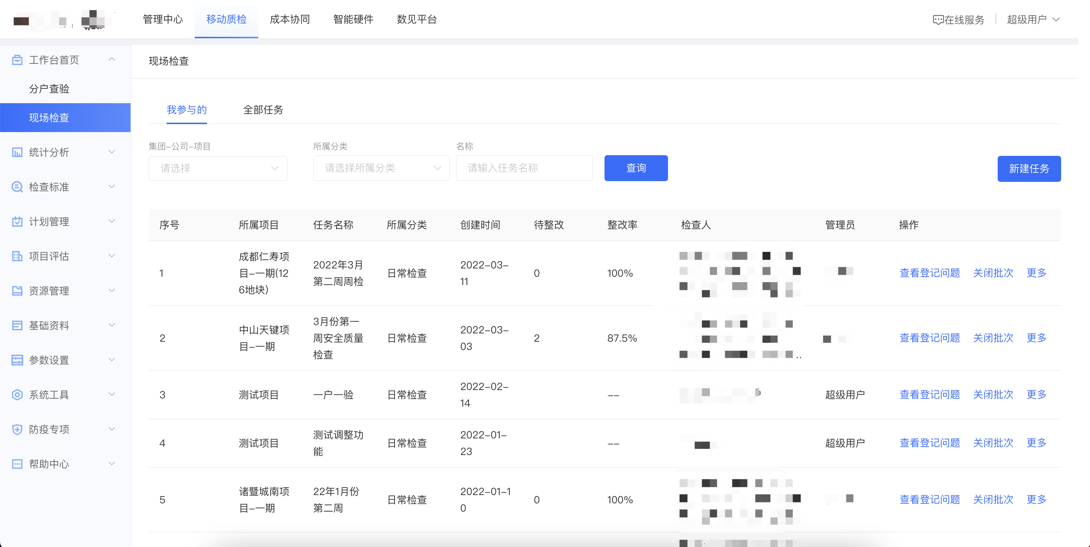Click the 参数设置 panel icon
Image resolution: width=1090 pixels, height=547 pixels.
tap(17, 360)
